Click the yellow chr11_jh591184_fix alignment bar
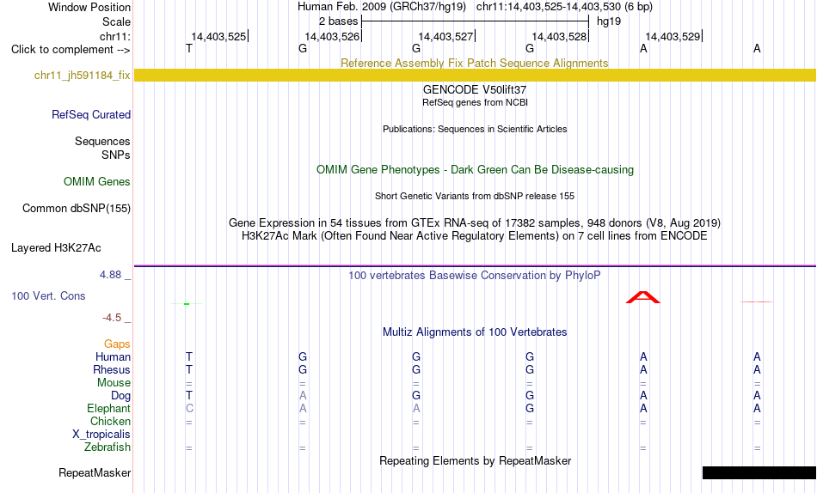 pos(475,75)
